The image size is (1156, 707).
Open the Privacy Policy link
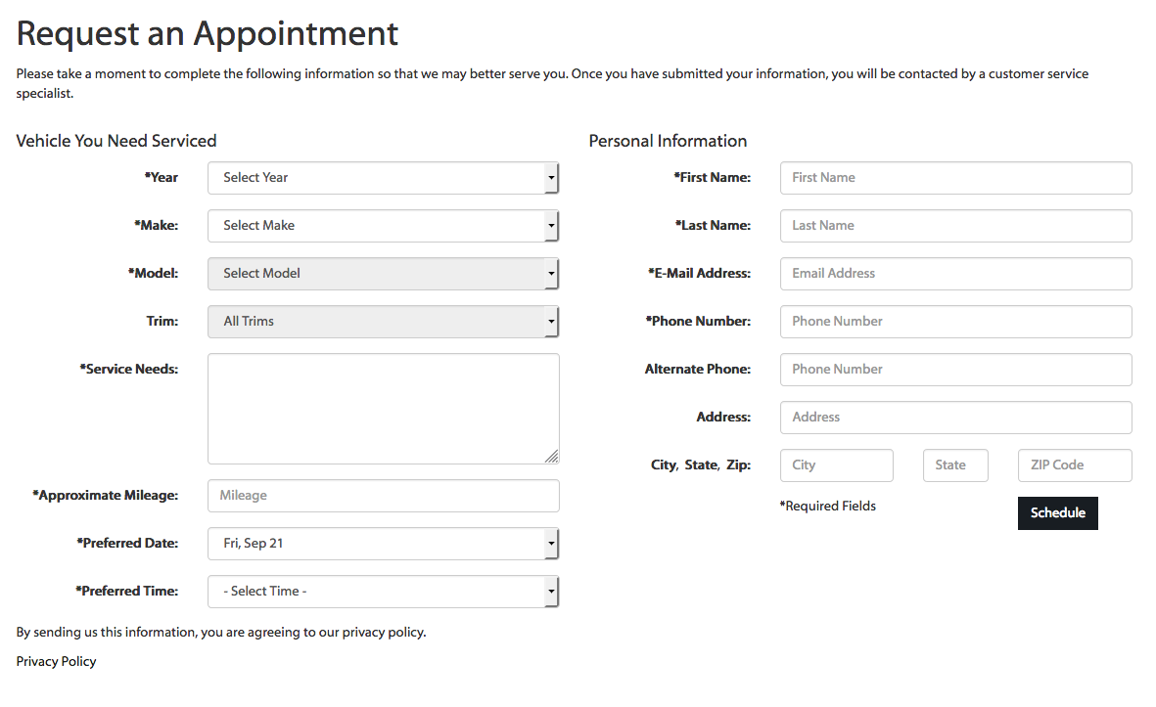(57, 662)
